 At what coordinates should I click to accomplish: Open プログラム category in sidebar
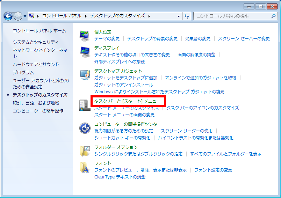[23, 73]
